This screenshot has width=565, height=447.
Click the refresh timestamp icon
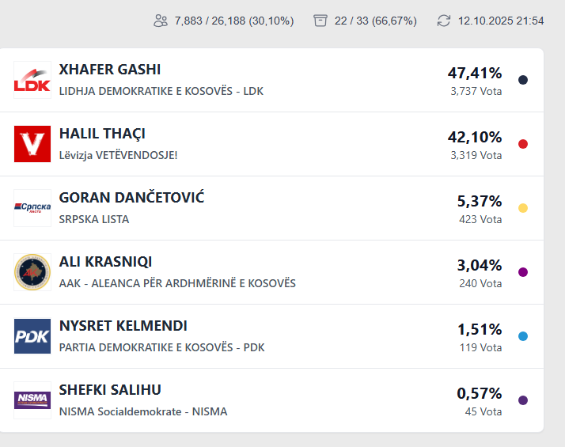[x=444, y=21]
